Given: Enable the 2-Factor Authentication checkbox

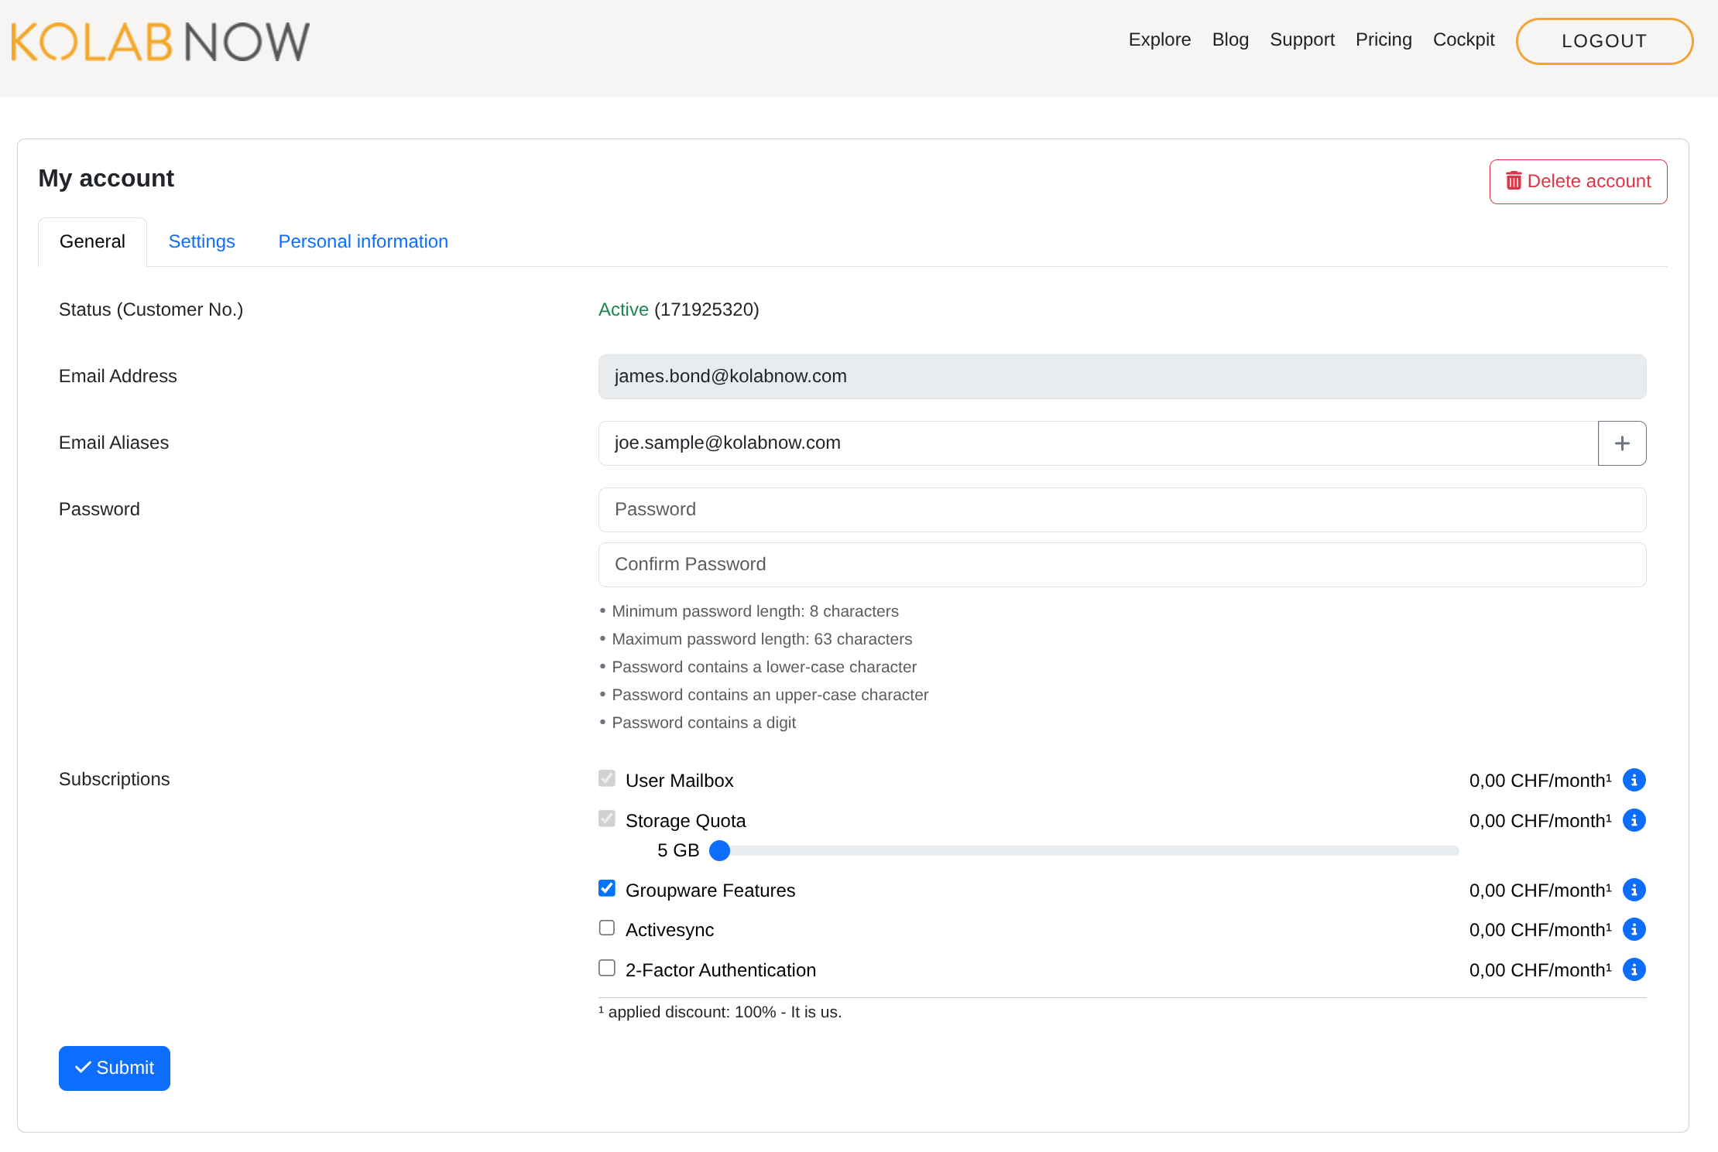Looking at the screenshot, I should (x=607, y=968).
